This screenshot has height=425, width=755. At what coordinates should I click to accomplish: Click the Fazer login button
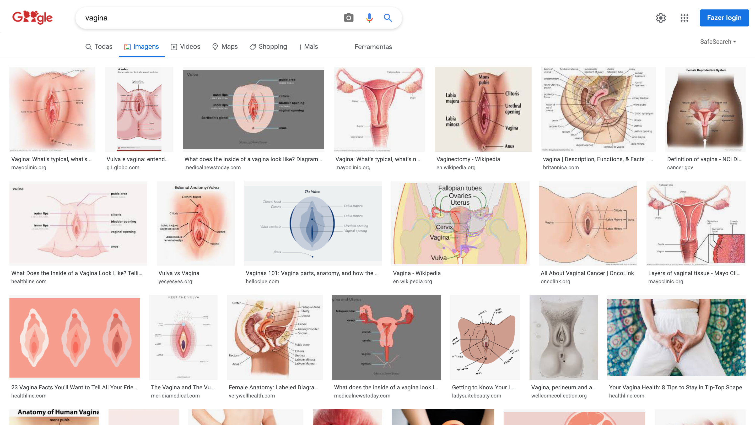click(x=724, y=18)
